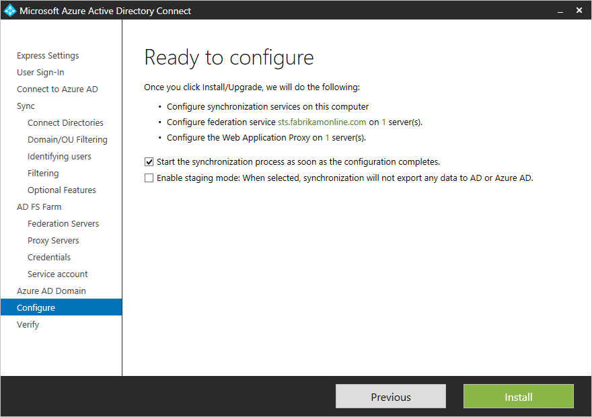Screen dimensions: 592x417
Task: Open Federation Servers step
Action: click(63, 224)
